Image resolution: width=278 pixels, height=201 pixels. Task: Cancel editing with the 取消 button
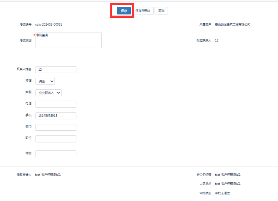click(161, 11)
